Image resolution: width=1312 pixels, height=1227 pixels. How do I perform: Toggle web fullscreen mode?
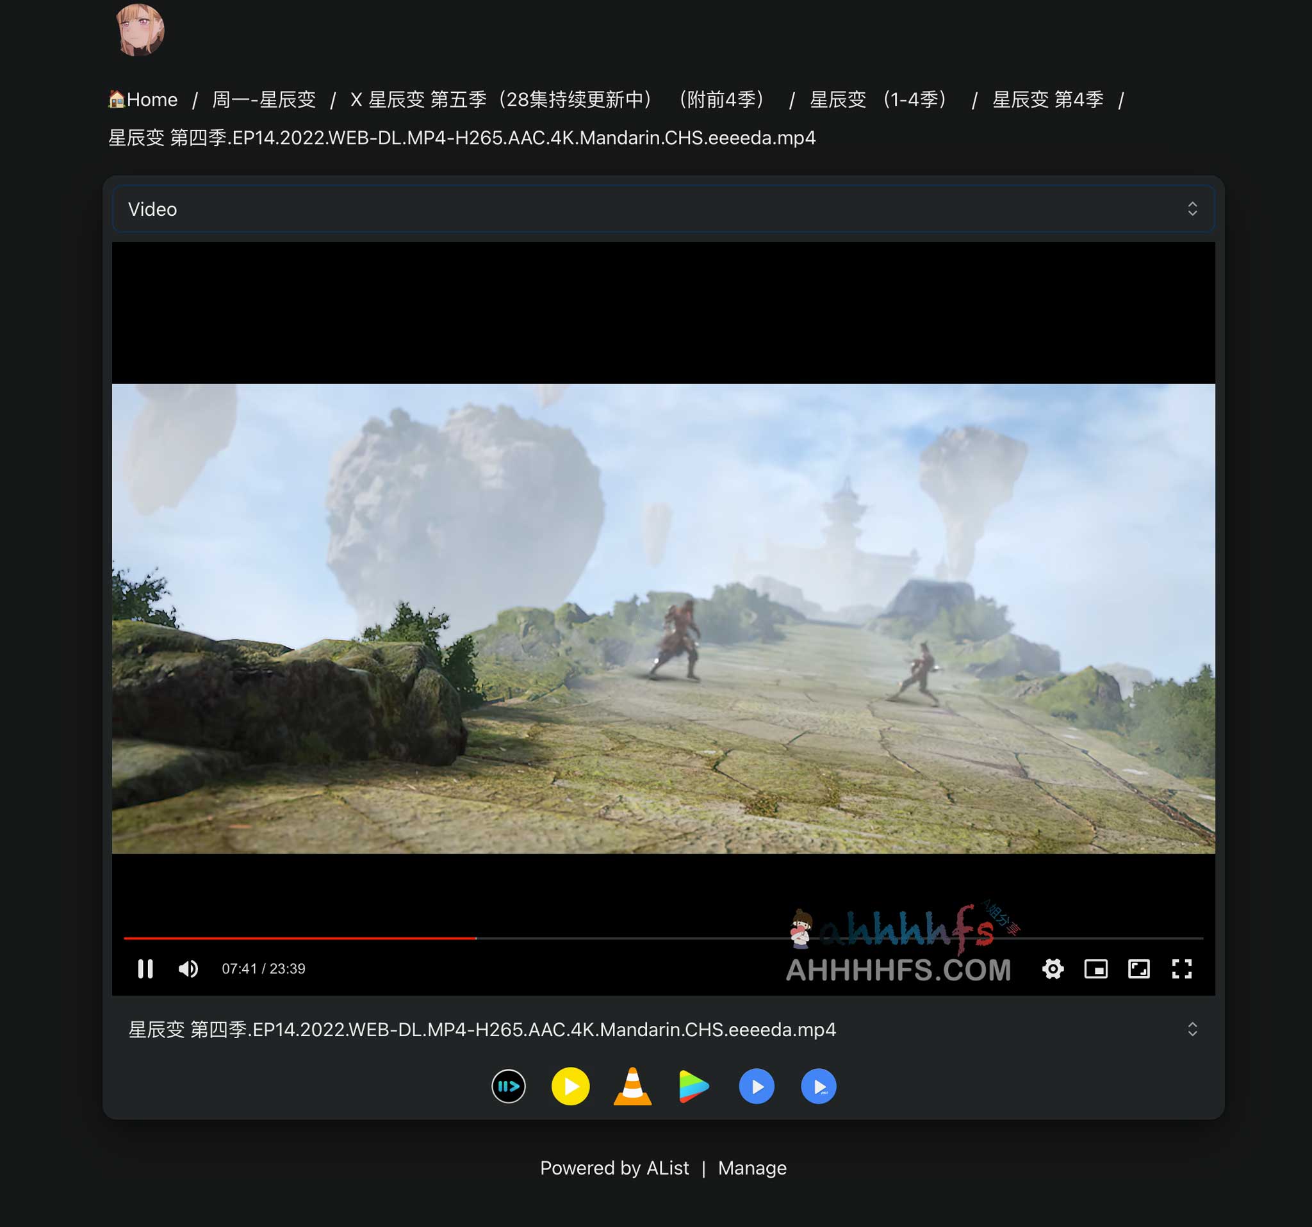pyautogui.click(x=1138, y=968)
